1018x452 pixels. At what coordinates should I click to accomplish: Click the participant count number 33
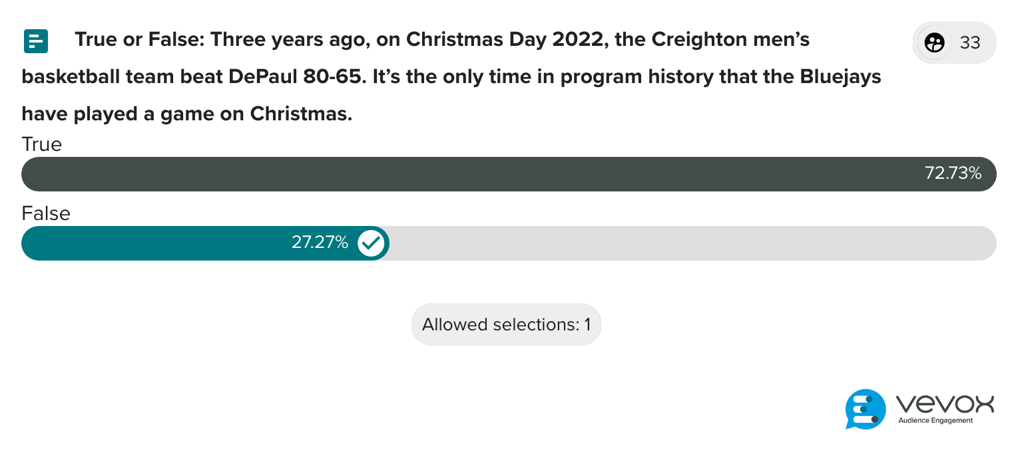970,43
